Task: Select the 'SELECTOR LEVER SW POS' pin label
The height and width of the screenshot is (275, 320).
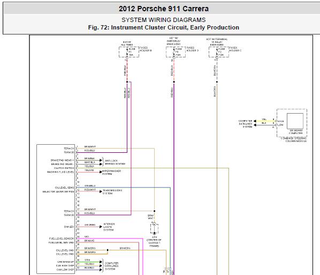Action: [x=58, y=192]
